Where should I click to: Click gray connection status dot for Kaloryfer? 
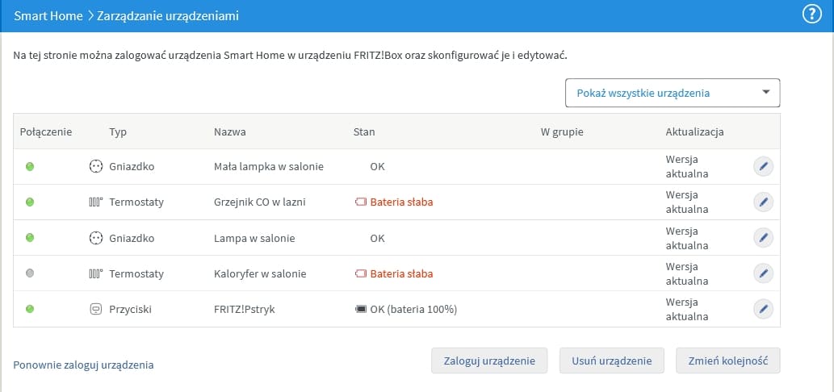[30, 273]
